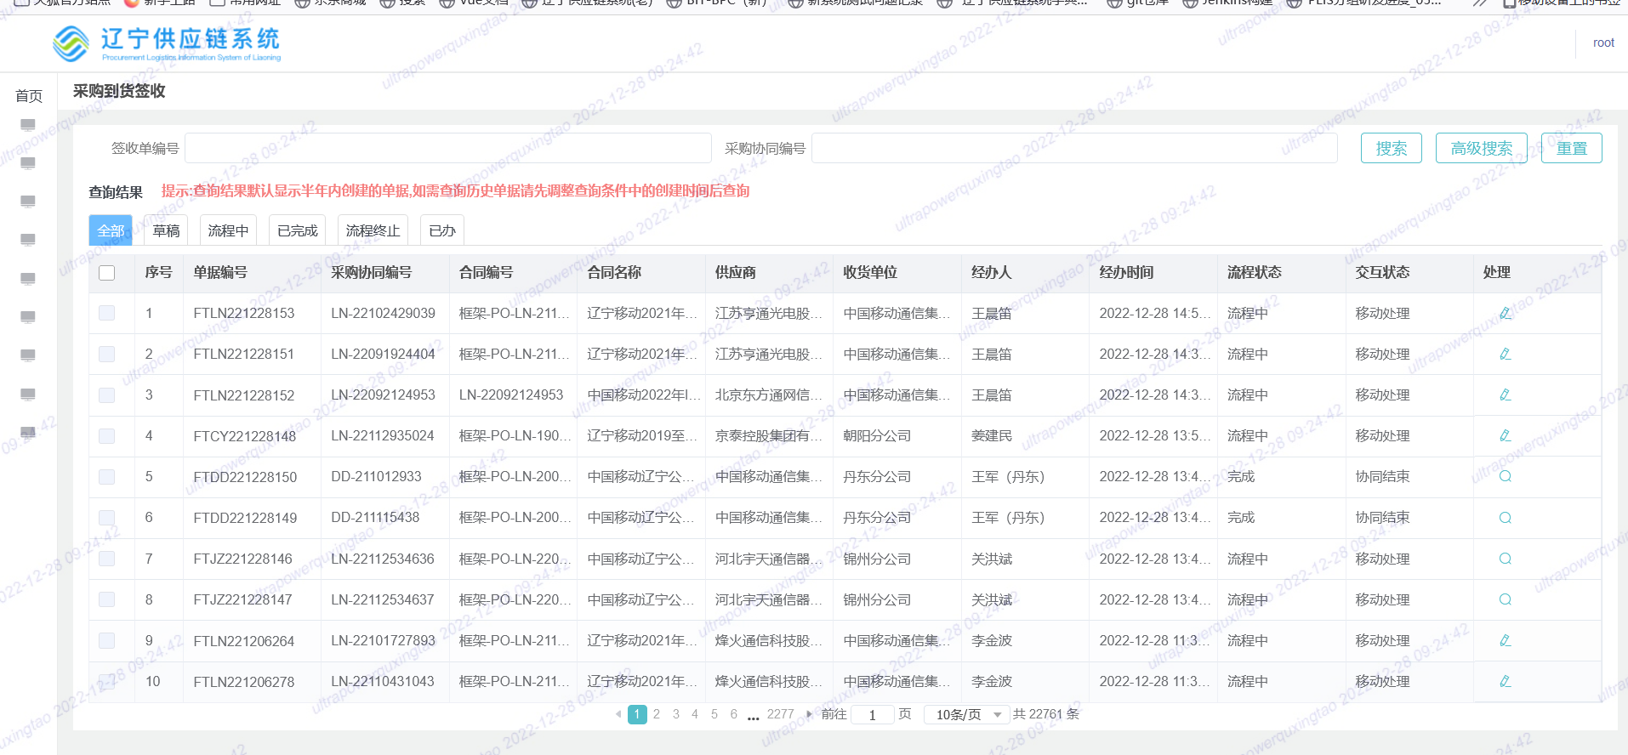Screen dimensions: 1628x755
Task: Click the edit icon for FTCY221228148
Action: pos(1505,435)
